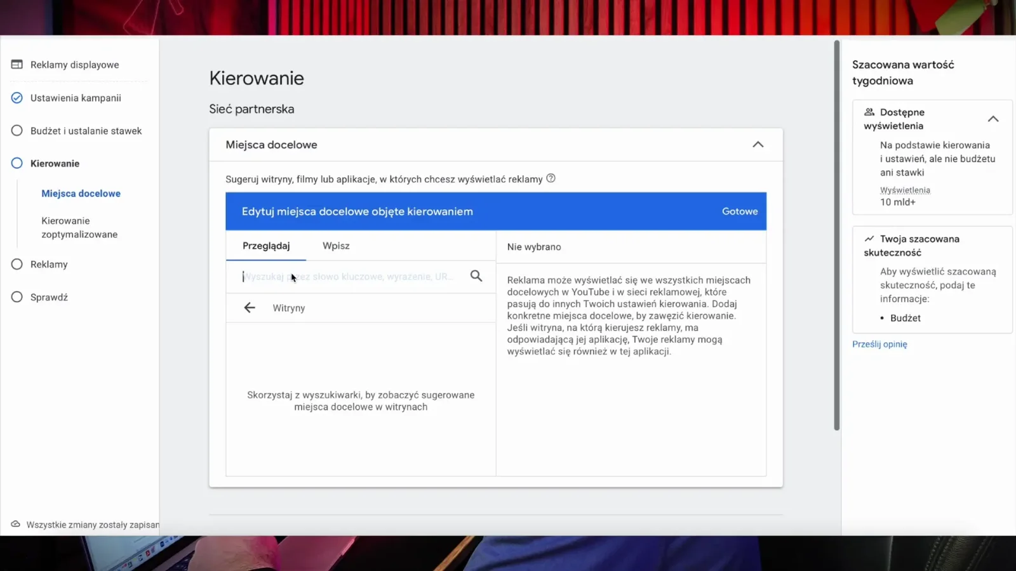Image resolution: width=1016 pixels, height=571 pixels.
Task: Open the Prześlij opinię link
Action: (x=879, y=344)
